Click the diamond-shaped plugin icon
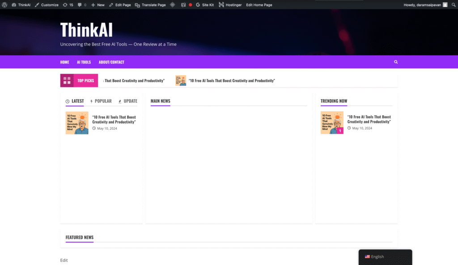458x265 pixels. 173,4
